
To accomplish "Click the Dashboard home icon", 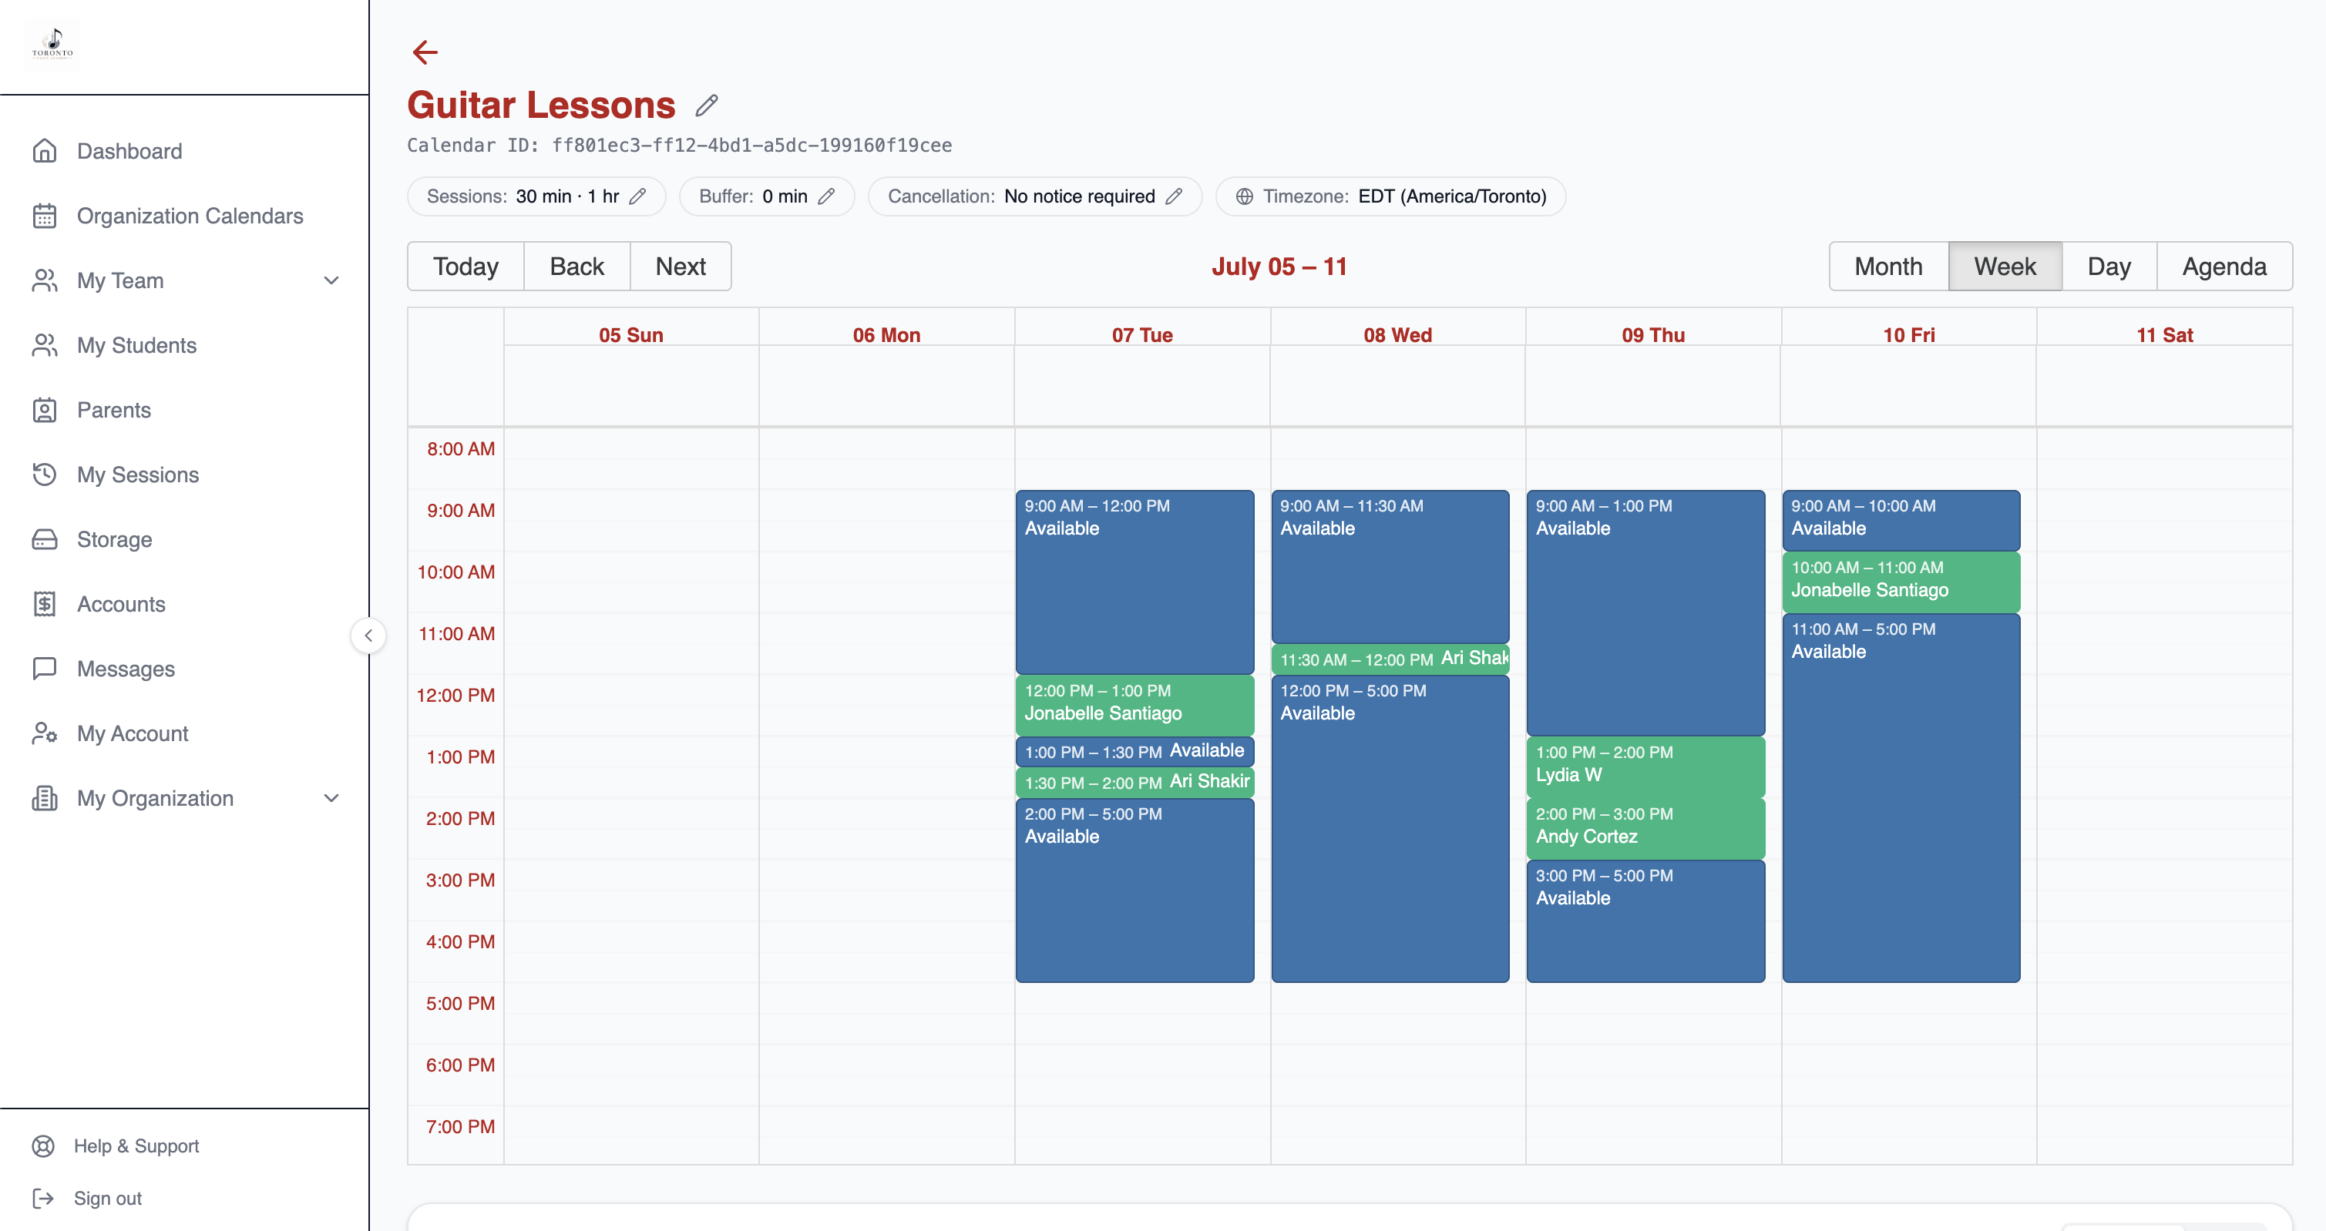I will tap(44, 151).
